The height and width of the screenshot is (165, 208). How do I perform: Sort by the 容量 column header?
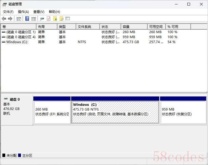point(134,27)
